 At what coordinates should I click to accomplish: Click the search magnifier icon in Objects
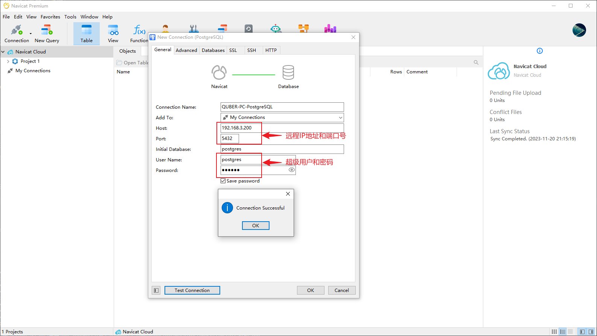tap(476, 62)
